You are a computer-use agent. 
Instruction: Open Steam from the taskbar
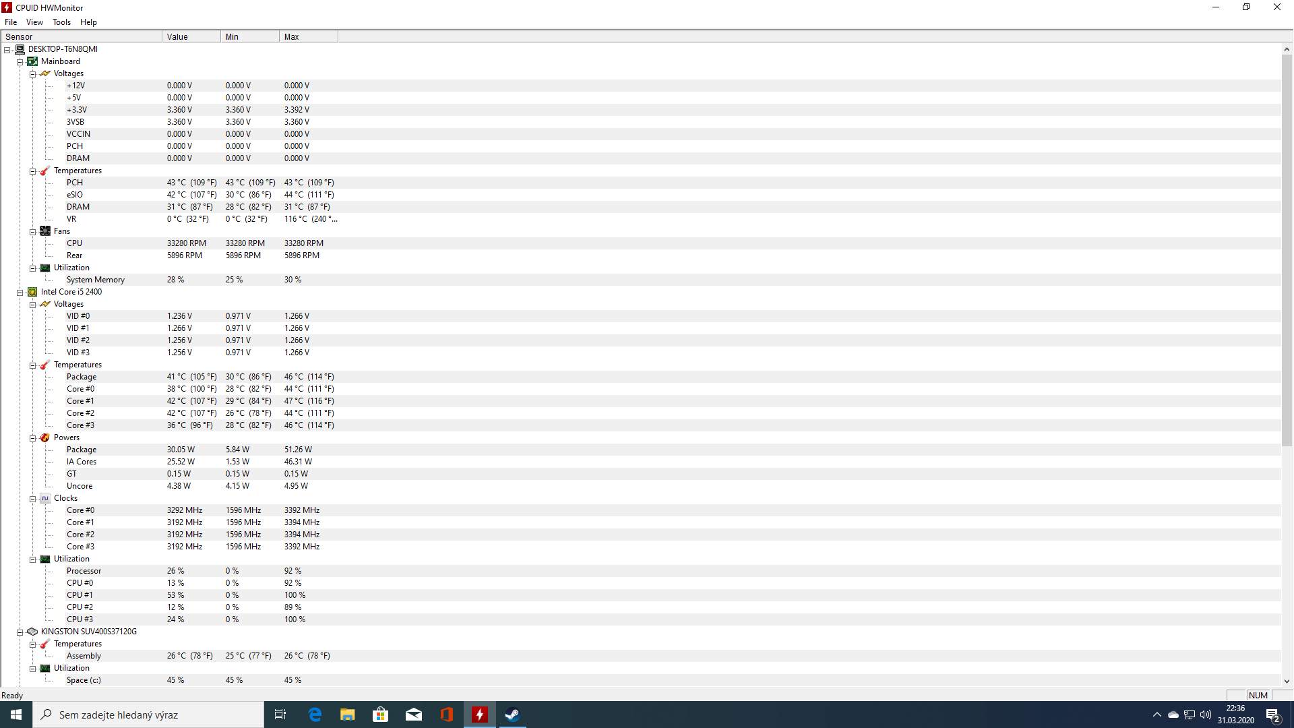point(512,715)
